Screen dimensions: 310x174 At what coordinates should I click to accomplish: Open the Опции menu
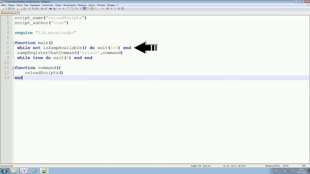58,5
